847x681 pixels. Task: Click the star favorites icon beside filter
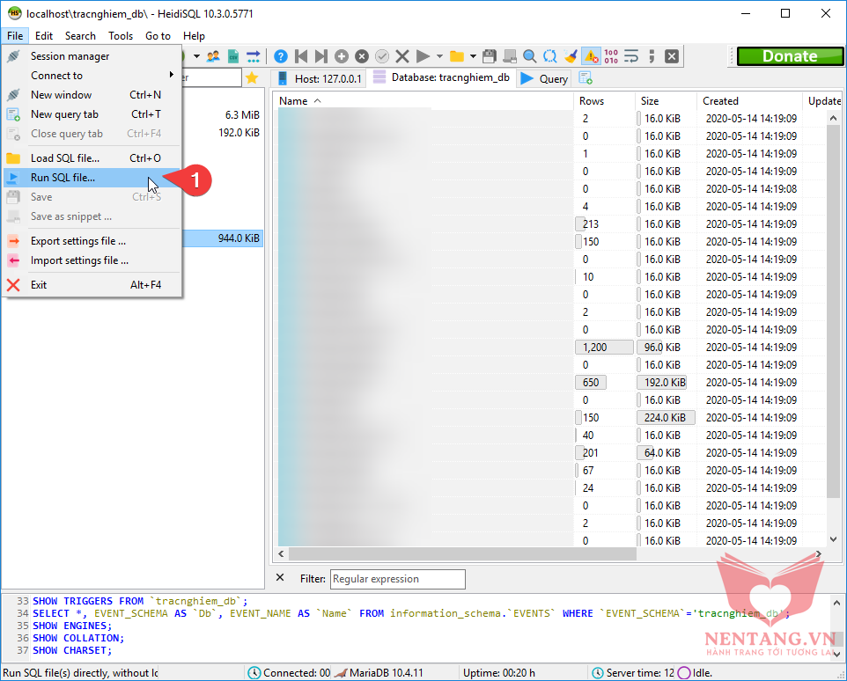tap(252, 78)
